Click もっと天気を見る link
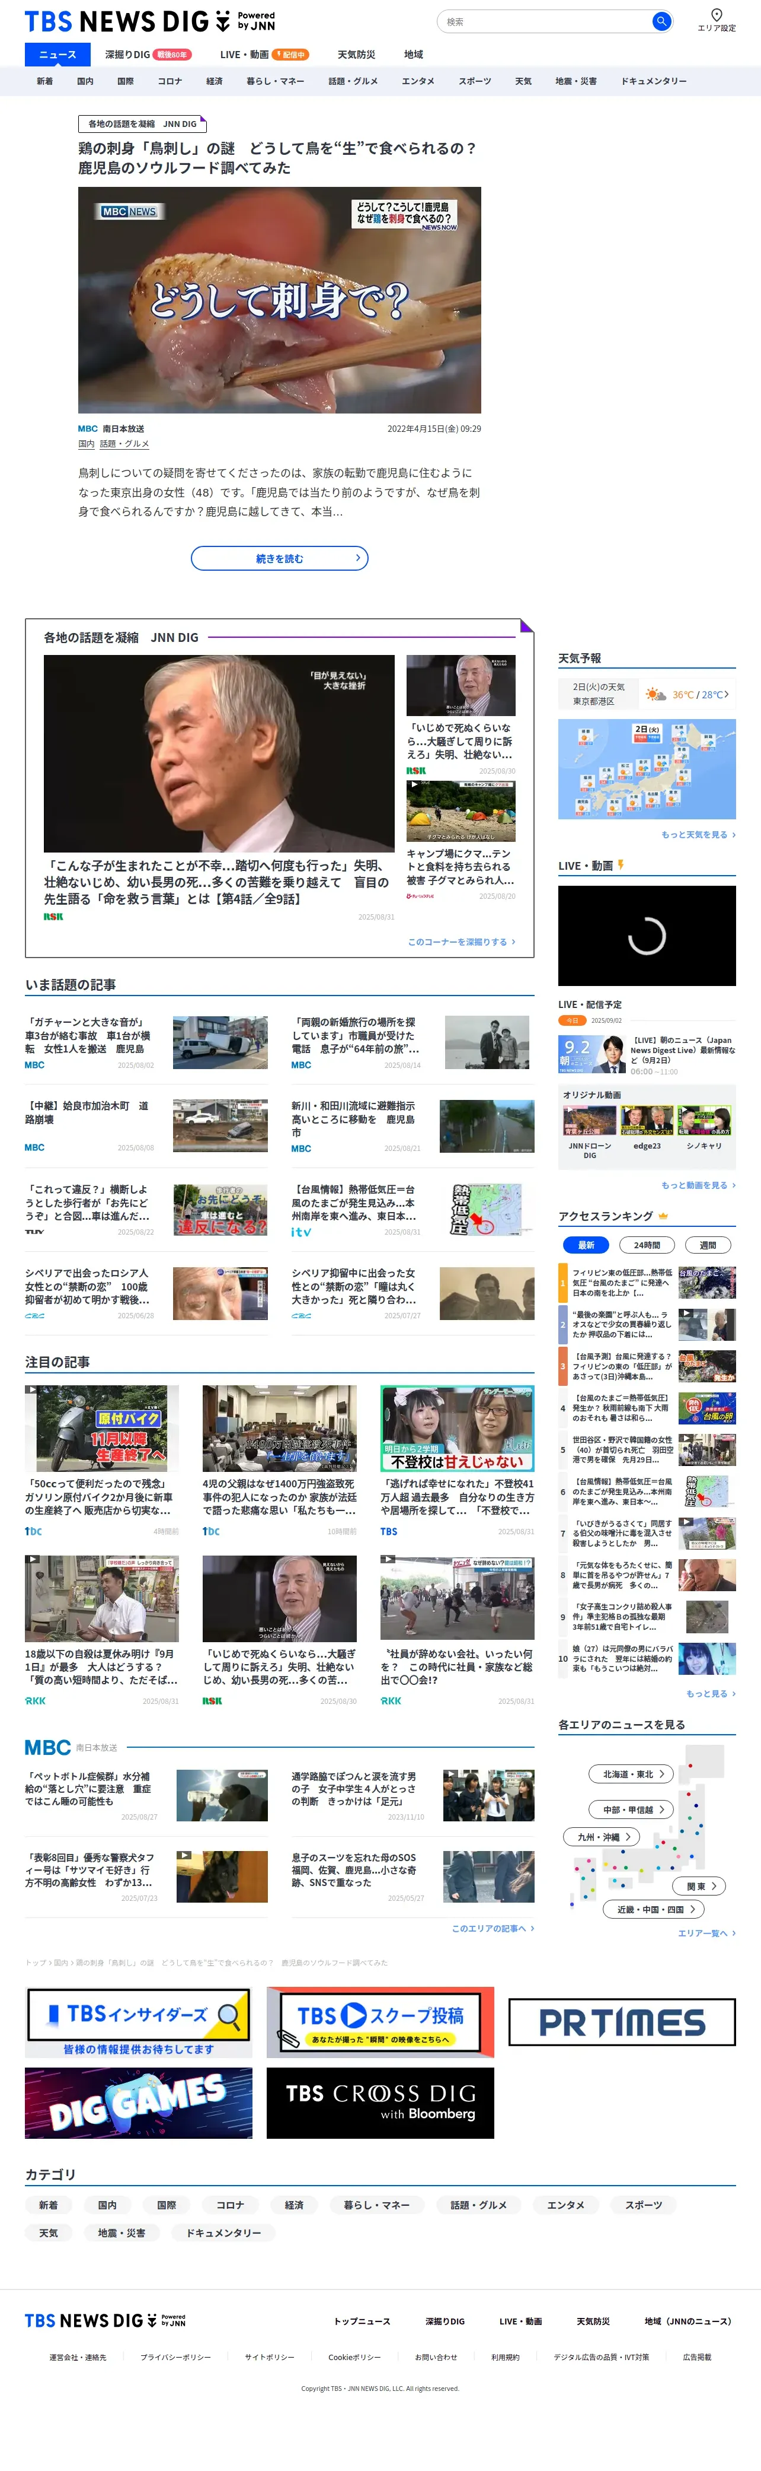Image resolution: width=761 pixels, height=2471 pixels. click(x=699, y=835)
